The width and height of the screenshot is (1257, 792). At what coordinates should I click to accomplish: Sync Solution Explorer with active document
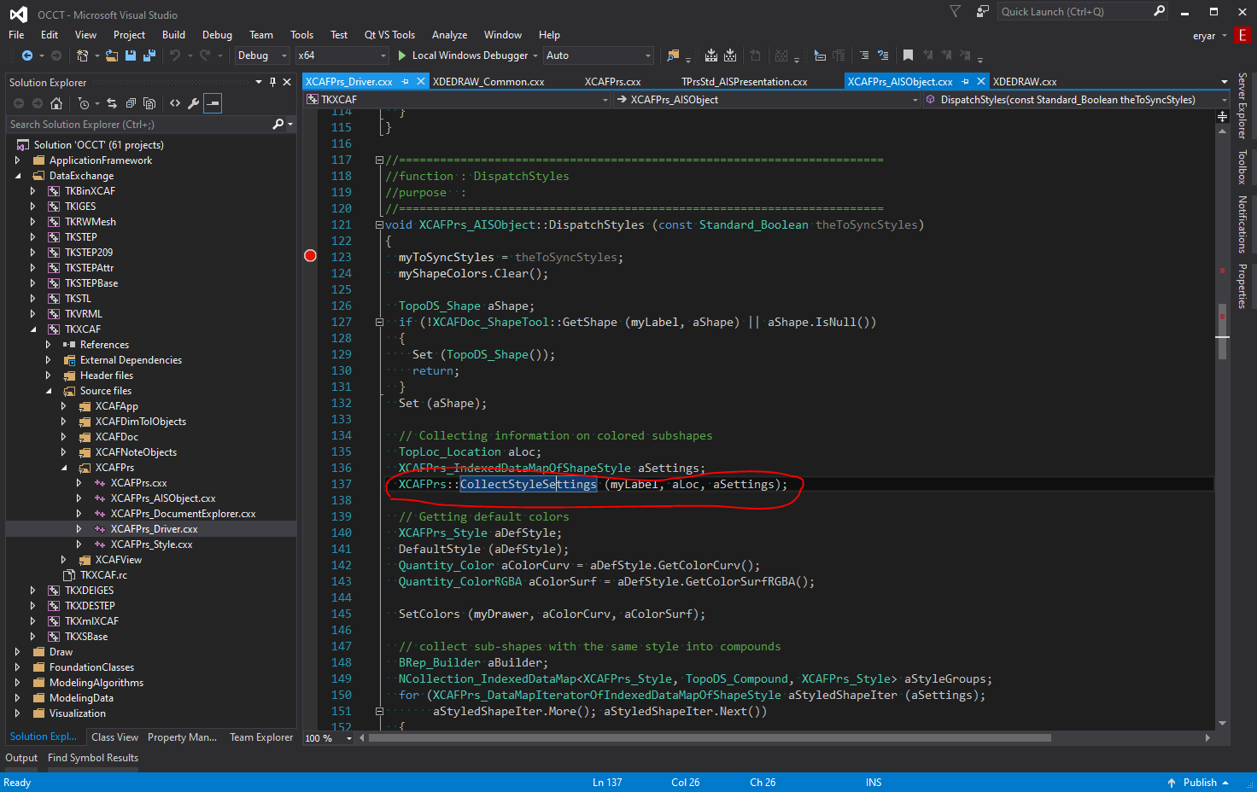113,103
